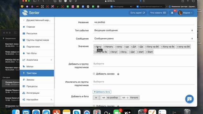Open Заказы page

coord(37,79)
